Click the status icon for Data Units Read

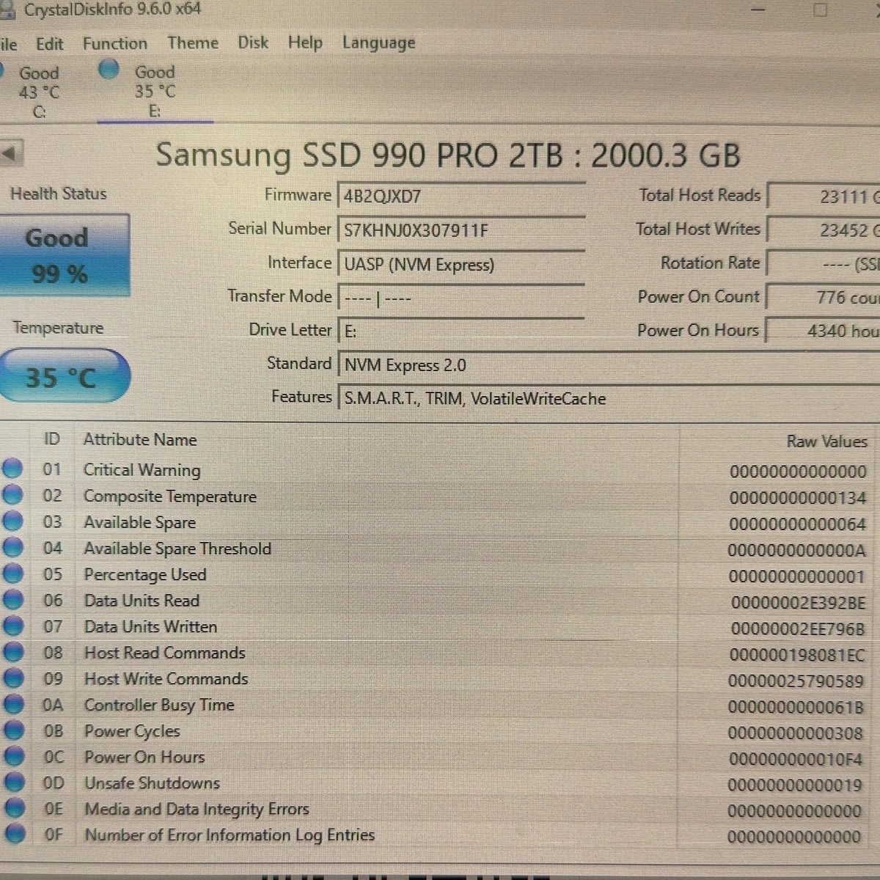tap(12, 600)
